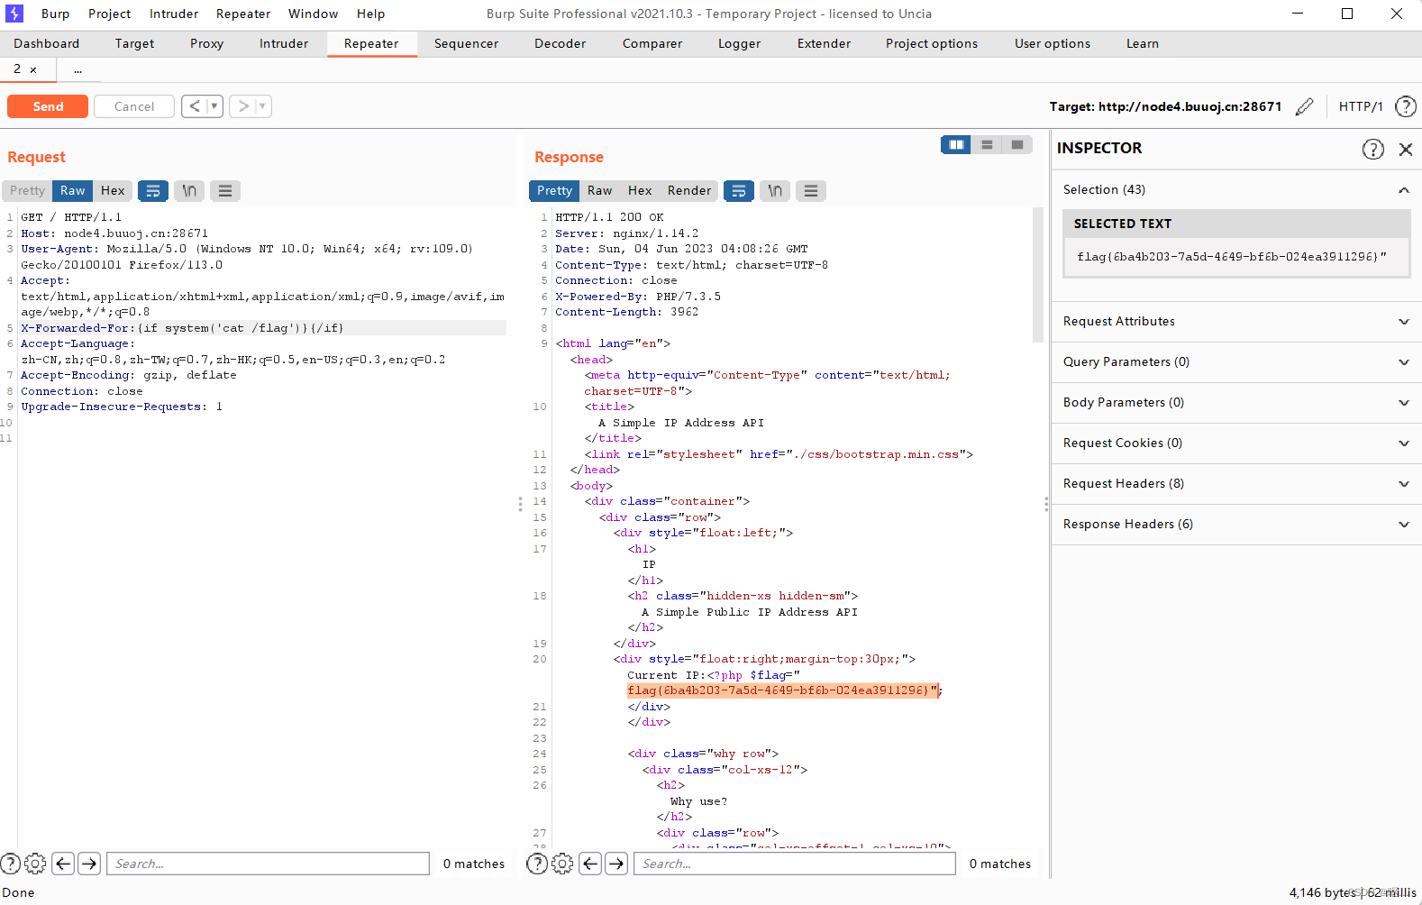This screenshot has height=905, width=1422.
Task: Go forward in request history
Action: [x=243, y=106]
